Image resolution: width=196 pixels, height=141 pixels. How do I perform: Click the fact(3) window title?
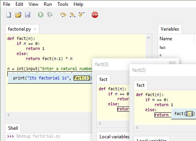[102, 64]
